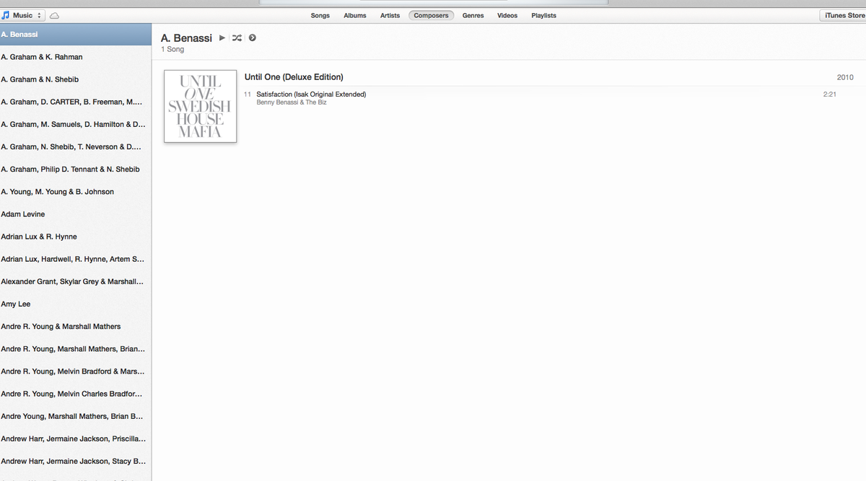
Task: Open the Playlists tab
Action: pos(544,15)
